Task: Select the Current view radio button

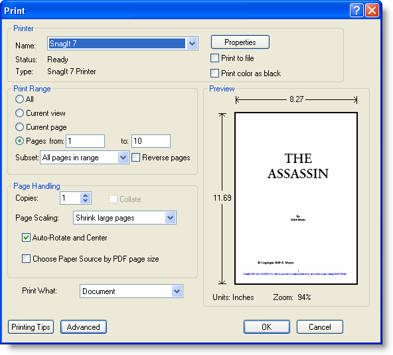Action: coord(19,113)
